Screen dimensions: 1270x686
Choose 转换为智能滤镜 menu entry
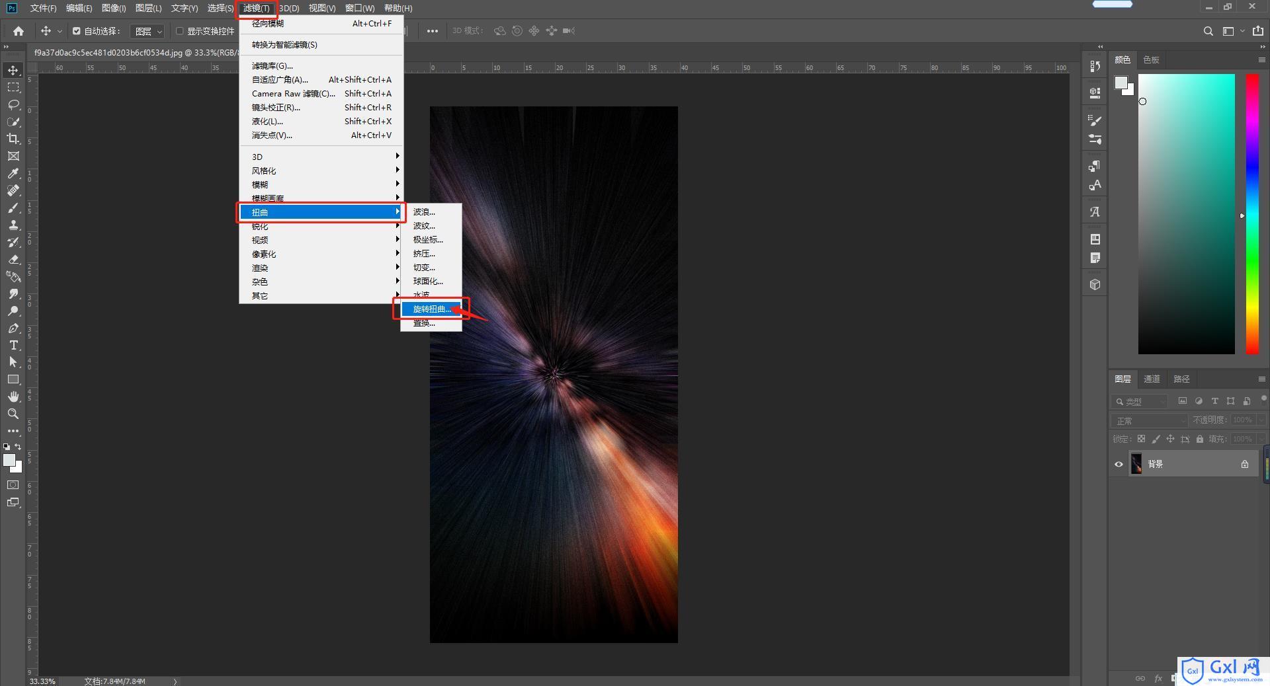pos(321,45)
